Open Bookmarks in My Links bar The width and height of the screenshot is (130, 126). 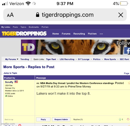click(34, 27)
